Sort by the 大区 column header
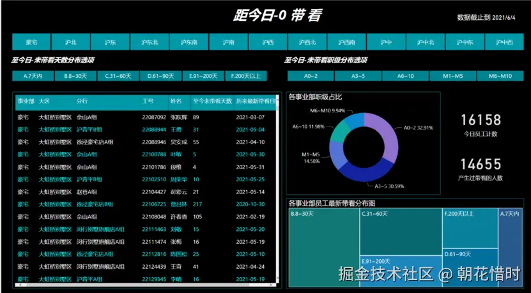 [x=44, y=101]
